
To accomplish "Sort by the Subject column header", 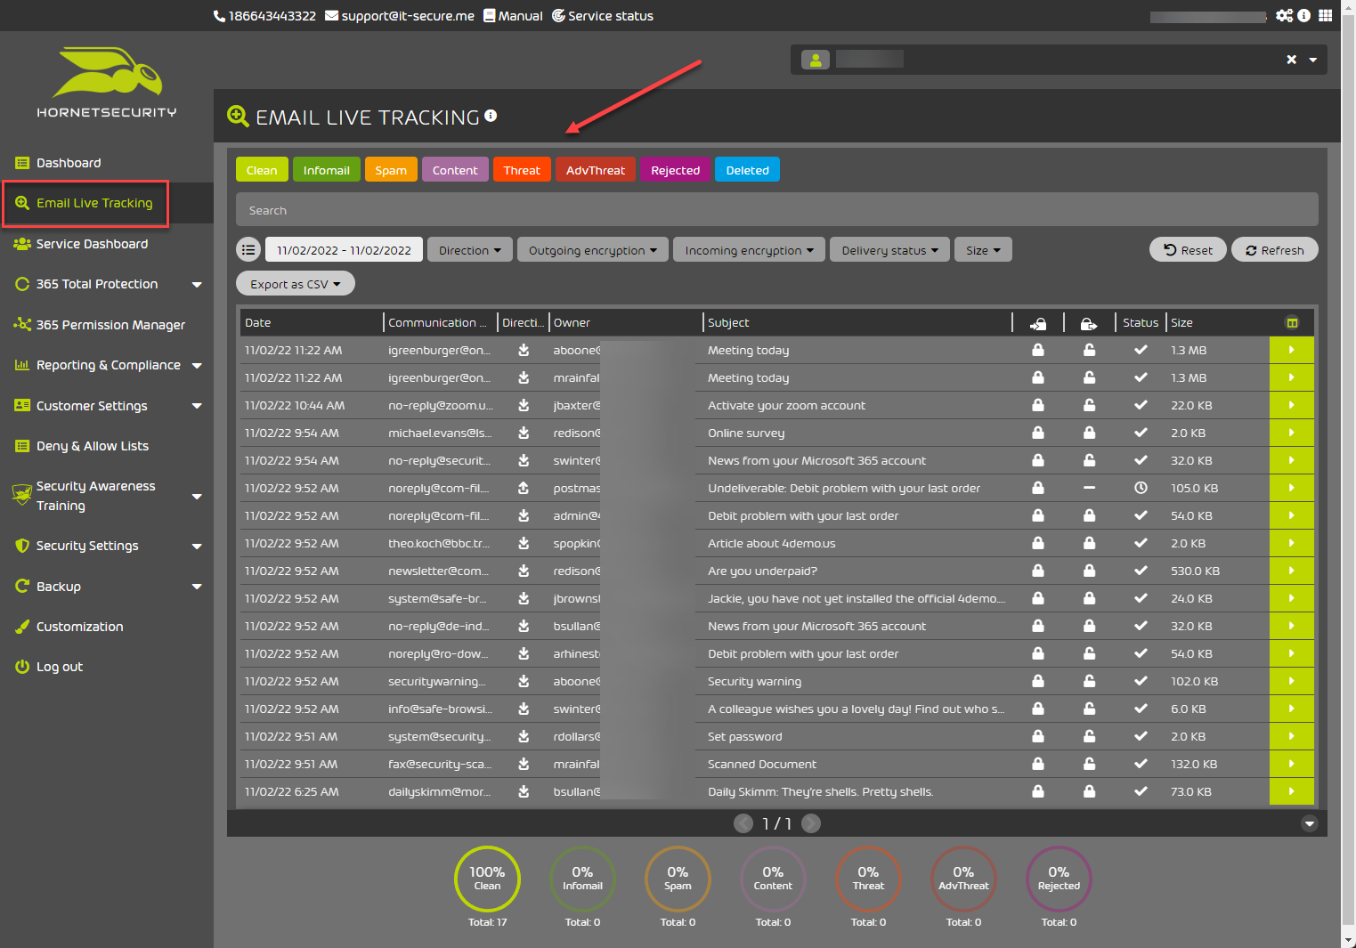I will (728, 323).
